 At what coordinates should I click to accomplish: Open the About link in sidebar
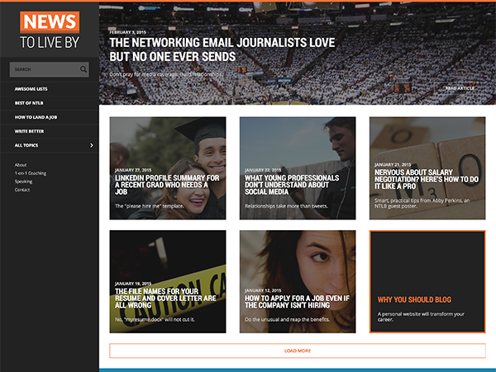point(21,165)
